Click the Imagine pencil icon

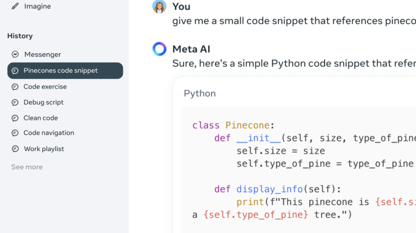click(x=15, y=6)
